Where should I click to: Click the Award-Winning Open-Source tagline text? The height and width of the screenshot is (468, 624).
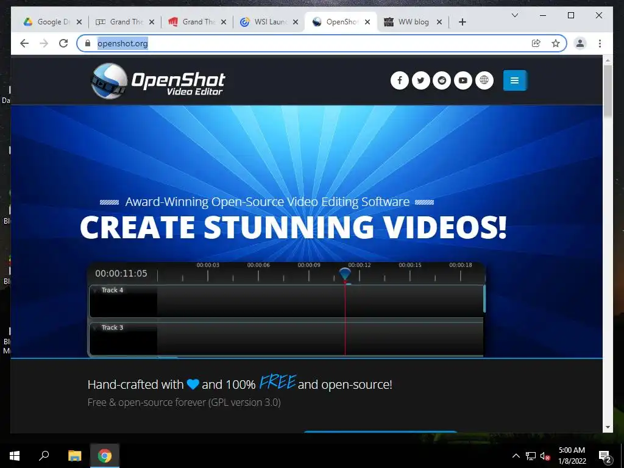point(268,202)
